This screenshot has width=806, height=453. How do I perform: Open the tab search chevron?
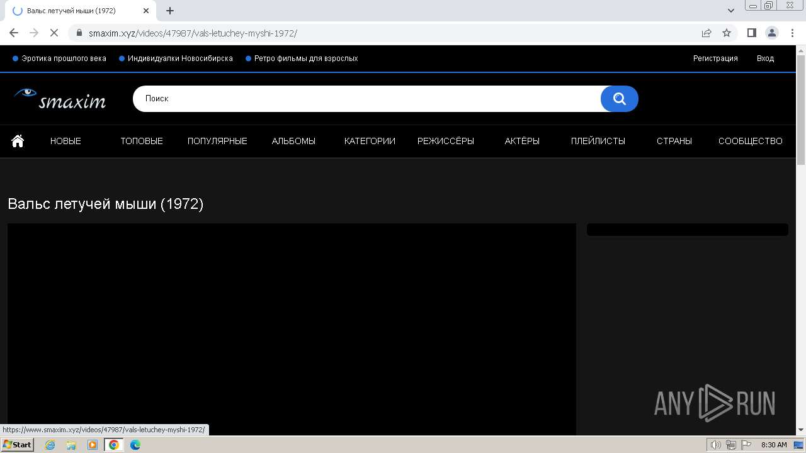pos(731,11)
